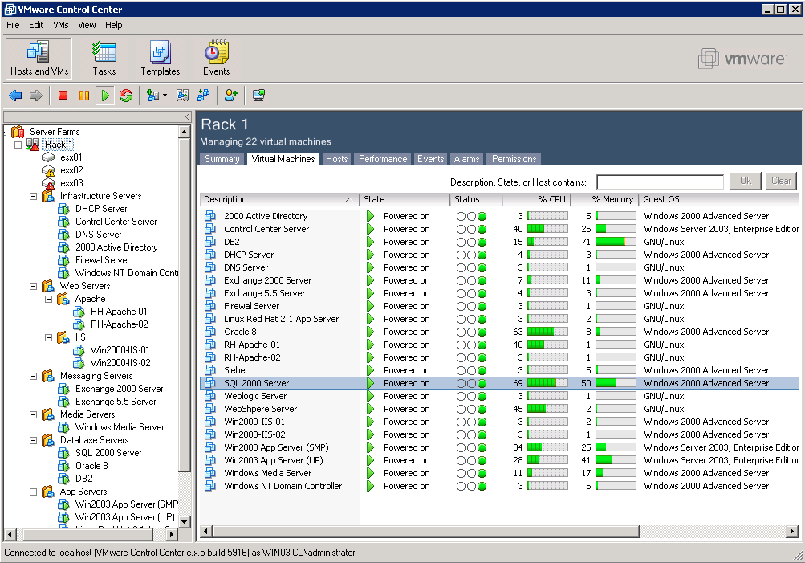Open the Hosts and VMs view
The width and height of the screenshot is (805, 563).
pos(39,58)
